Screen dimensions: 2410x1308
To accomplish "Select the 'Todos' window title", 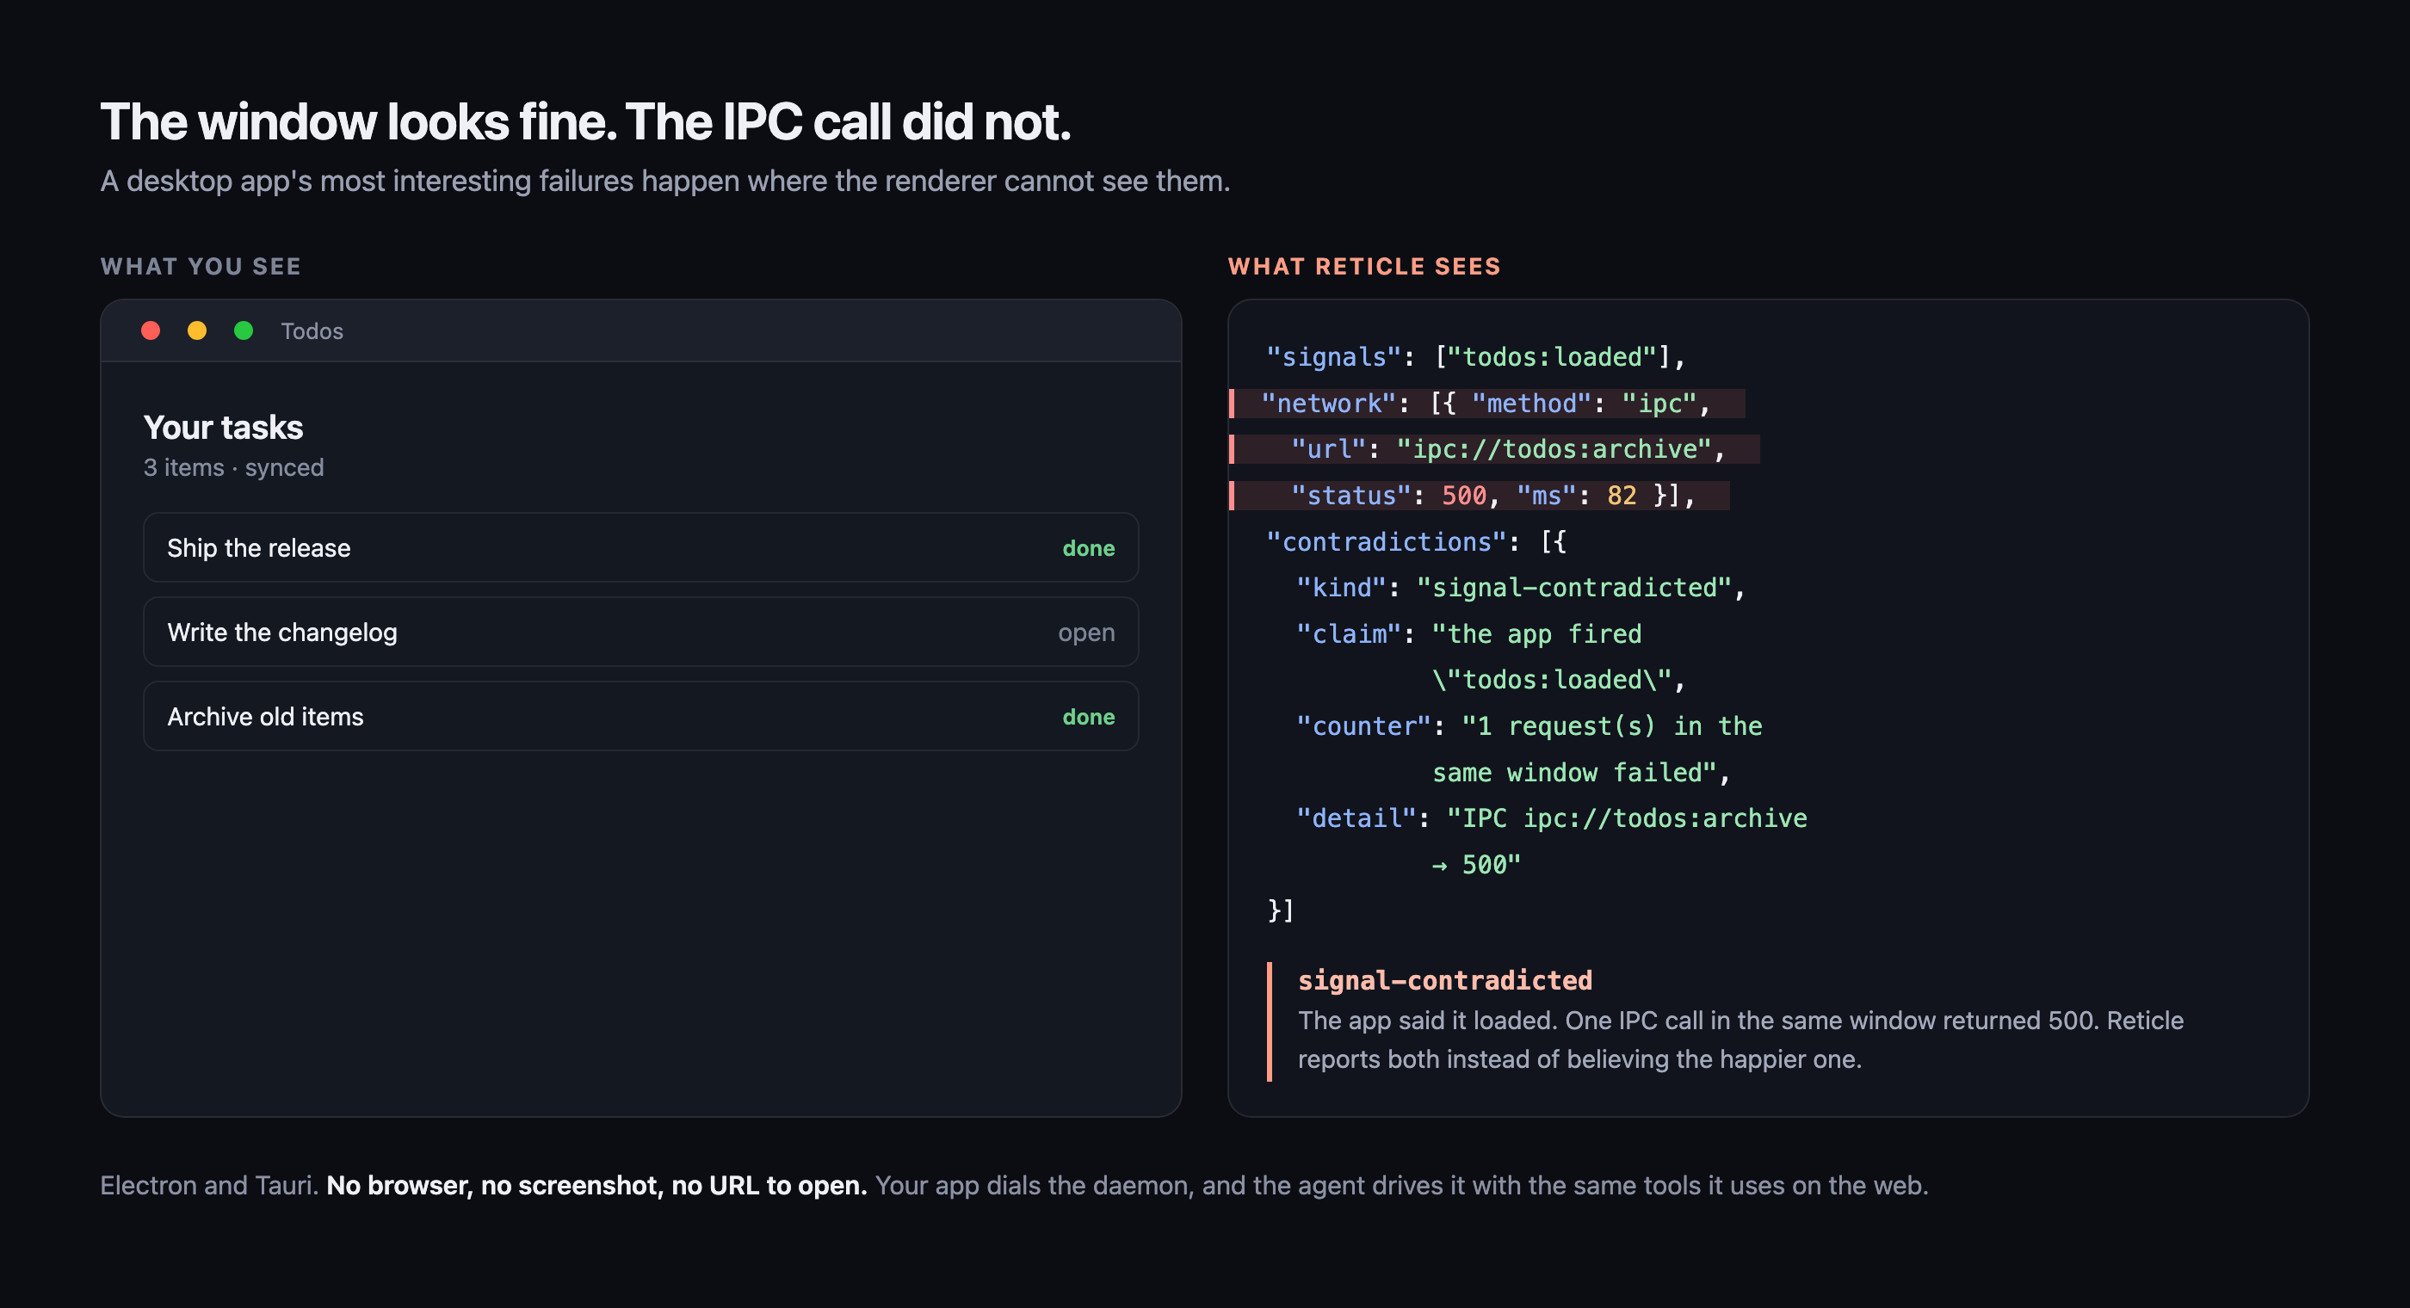I will point(312,331).
